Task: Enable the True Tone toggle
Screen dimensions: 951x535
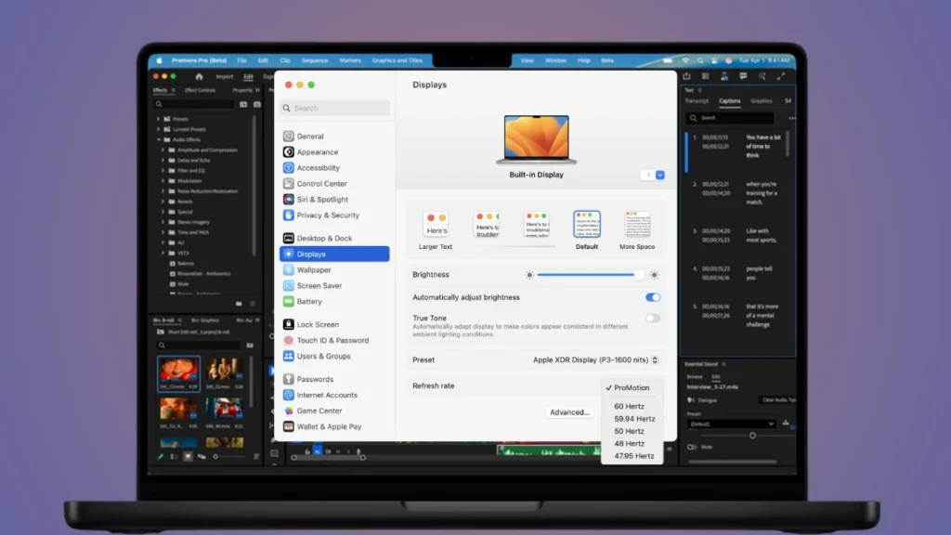Action: 651,318
